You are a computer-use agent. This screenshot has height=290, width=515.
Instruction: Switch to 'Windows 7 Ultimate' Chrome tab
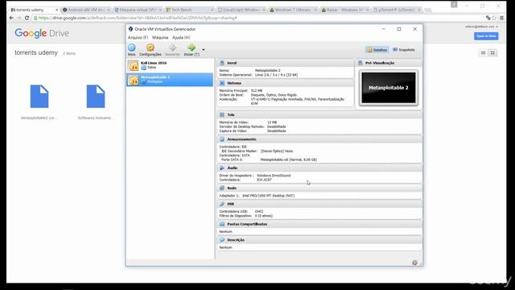click(x=292, y=10)
